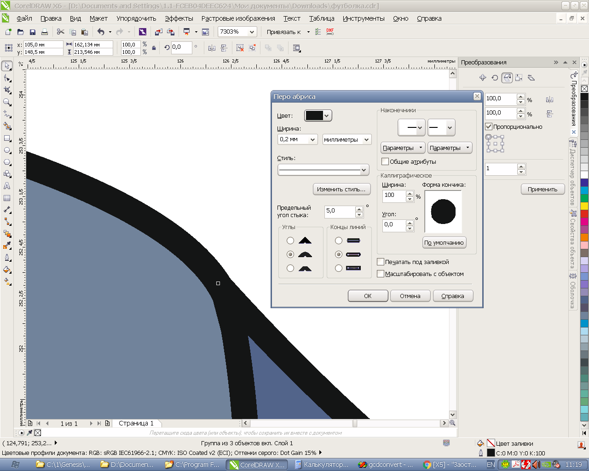Screen dimensions: 589x471
Task: Select the Color Eyedropper tool
Action: pyautogui.click(x=7, y=246)
